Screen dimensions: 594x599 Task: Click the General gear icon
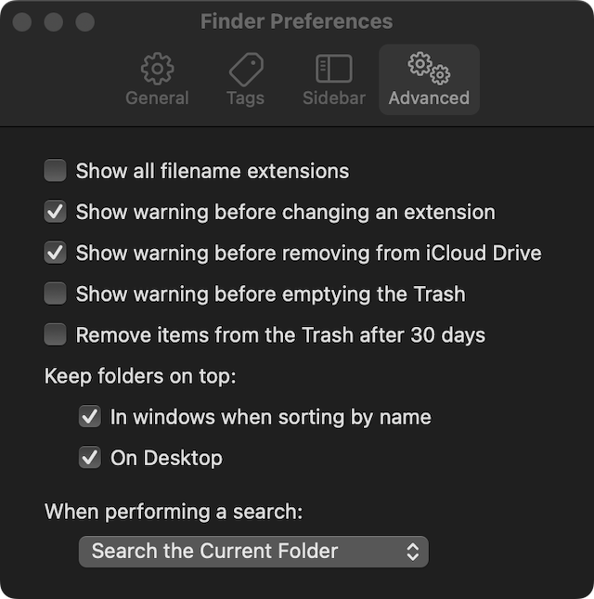tap(157, 69)
